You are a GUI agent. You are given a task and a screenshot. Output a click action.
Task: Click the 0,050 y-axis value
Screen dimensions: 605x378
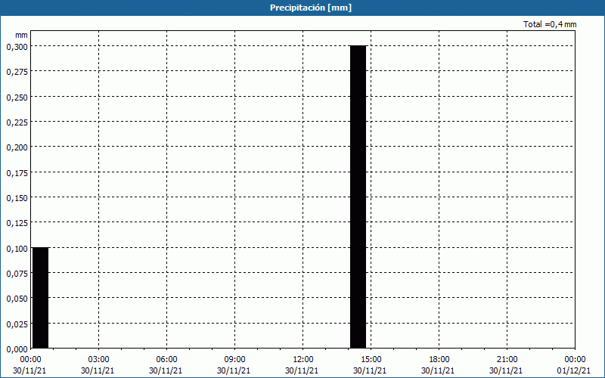click(x=17, y=299)
